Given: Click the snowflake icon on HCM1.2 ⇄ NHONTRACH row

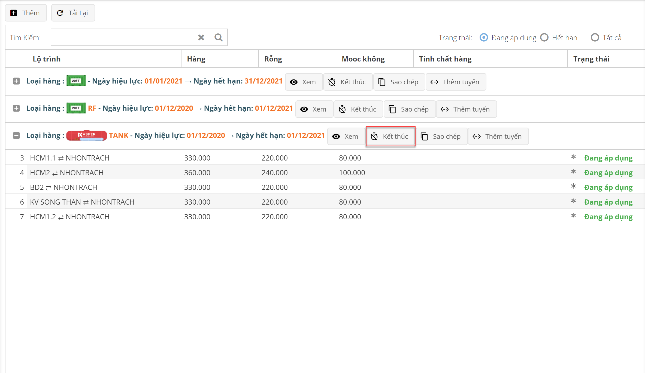Looking at the screenshot, I should click(x=573, y=216).
